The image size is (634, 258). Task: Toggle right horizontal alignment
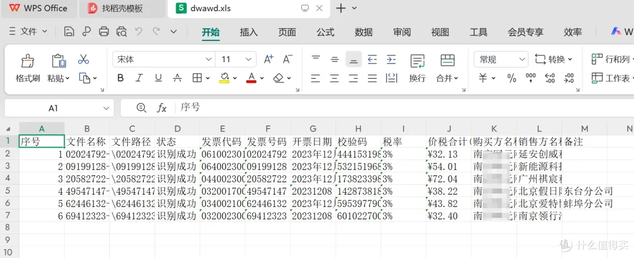coord(353,78)
